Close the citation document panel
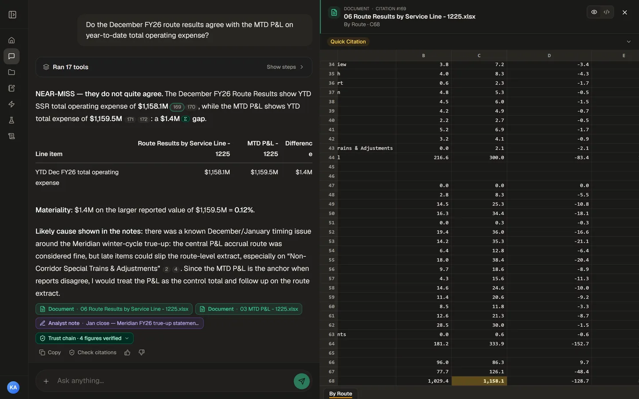This screenshot has width=639, height=399. [x=625, y=12]
